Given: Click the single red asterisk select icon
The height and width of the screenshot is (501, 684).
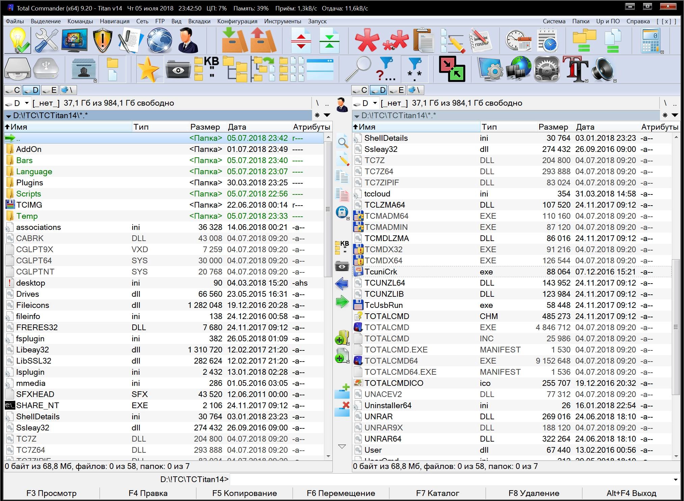Looking at the screenshot, I should click(367, 41).
